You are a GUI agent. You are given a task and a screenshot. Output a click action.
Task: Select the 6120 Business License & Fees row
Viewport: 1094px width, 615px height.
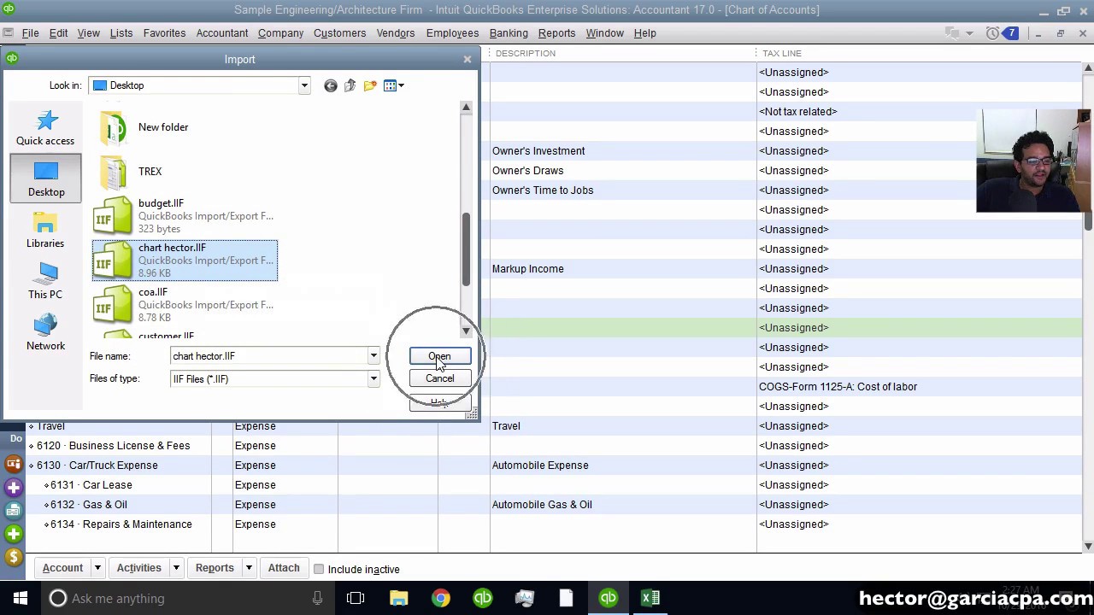pyautogui.click(x=554, y=446)
